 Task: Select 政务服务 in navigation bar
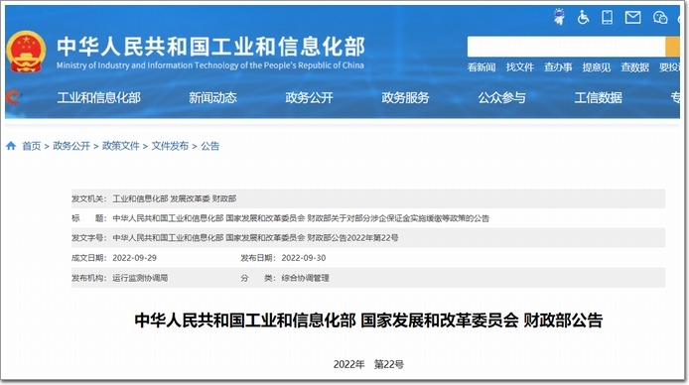[x=405, y=97]
